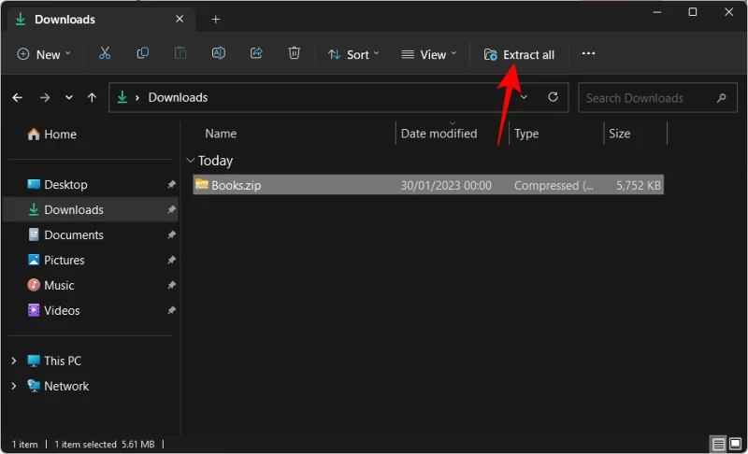Navigate back with the left arrow

(18, 97)
